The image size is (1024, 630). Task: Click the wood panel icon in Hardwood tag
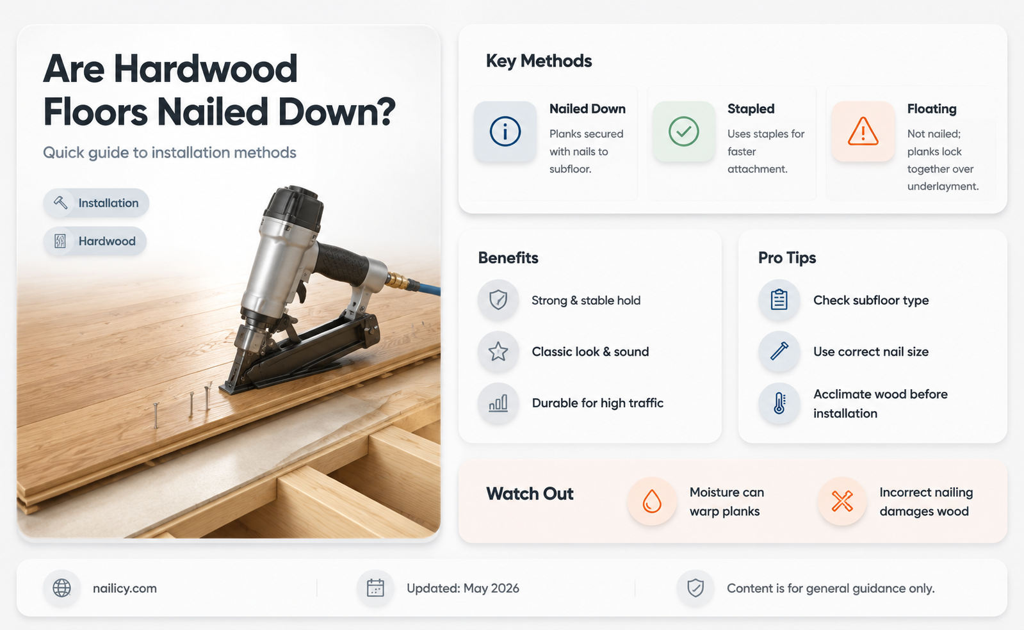[60, 241]
